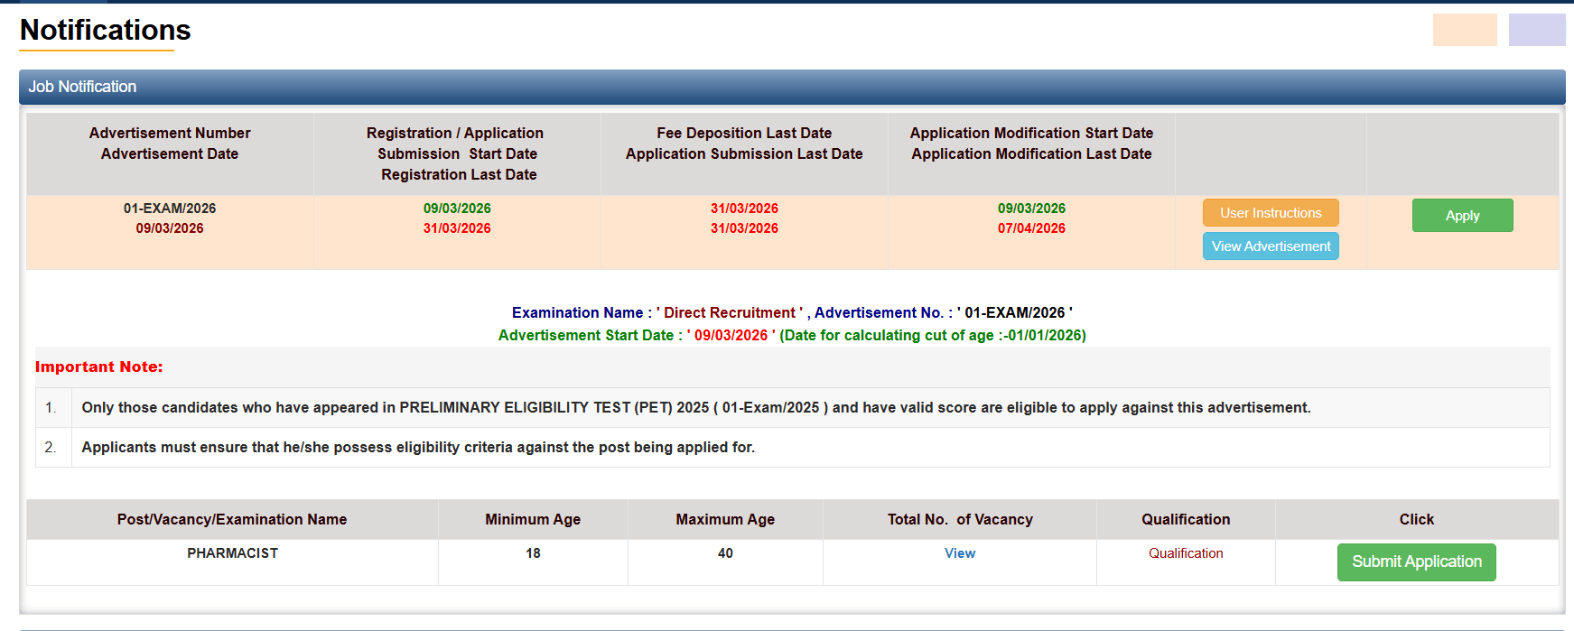The width and height of the screenshot is (1574, 631).
Task: Select the first important note about PET 2025
Action: point(695,408)
